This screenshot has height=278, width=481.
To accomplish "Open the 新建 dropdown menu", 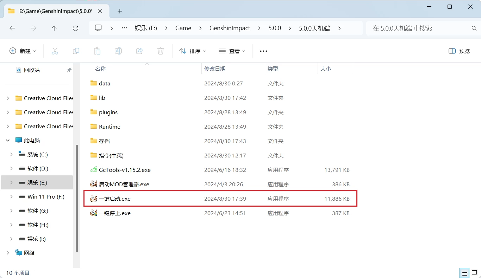I will [x=23, y=51].
